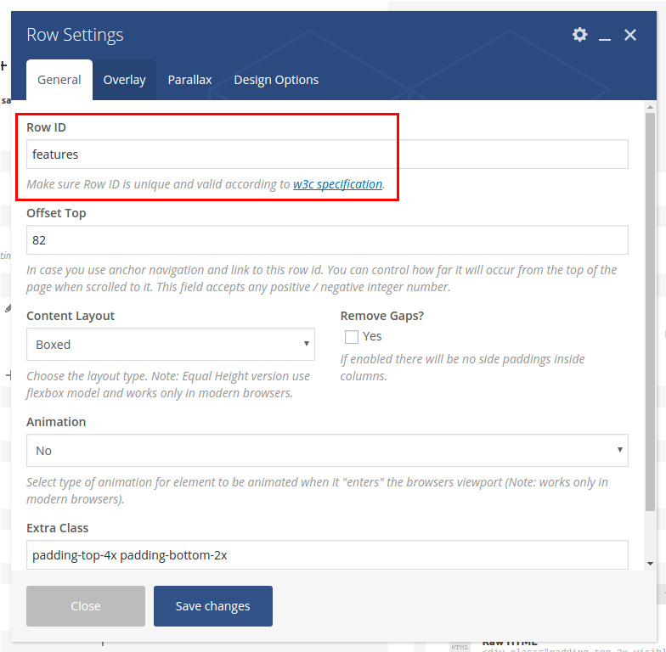Click the gray Close button
Image resolution: width=666 pixels, height=652 pixels.
85,606
